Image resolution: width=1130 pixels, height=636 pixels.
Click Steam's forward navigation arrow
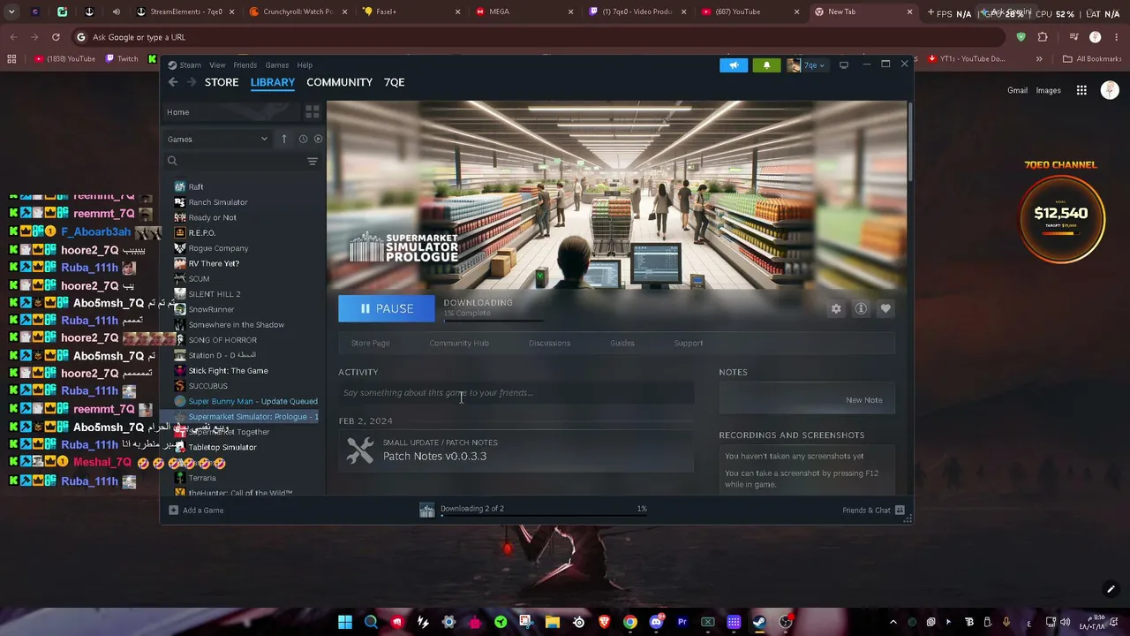[x=191, y=82]
